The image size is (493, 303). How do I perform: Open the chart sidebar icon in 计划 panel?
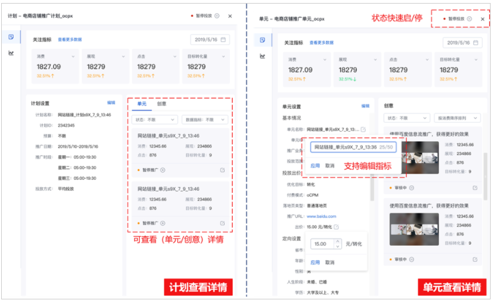[x=11, y=53]
